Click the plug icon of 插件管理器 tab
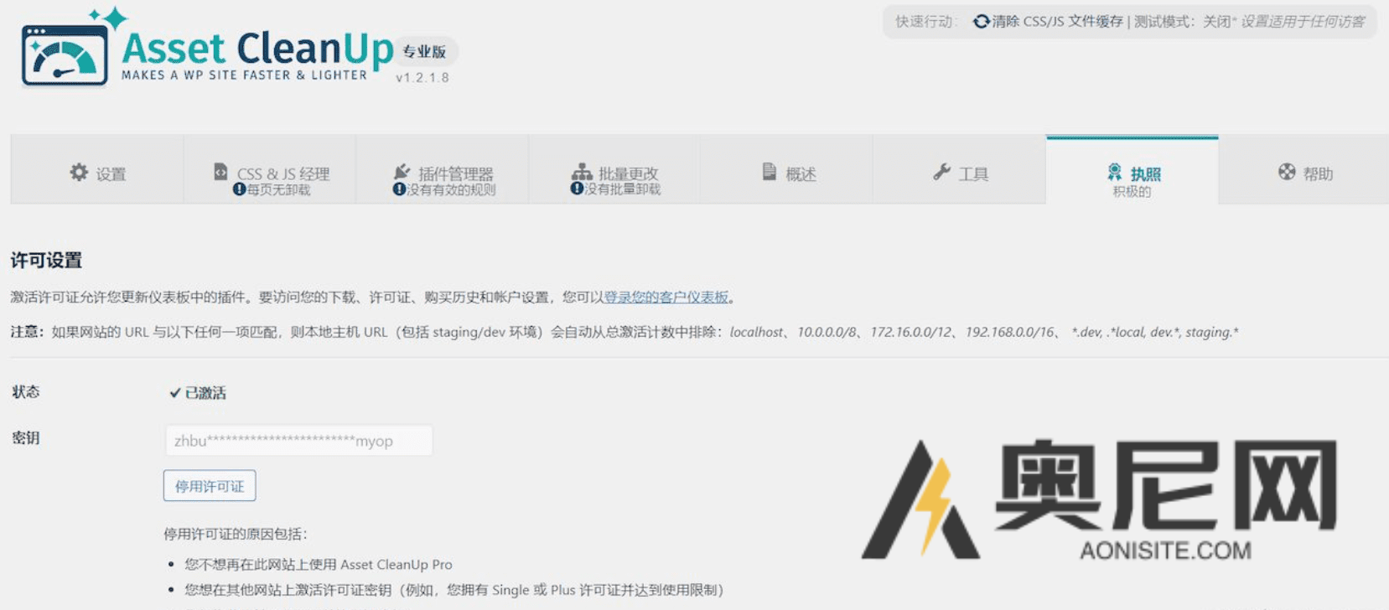 [402, 172]
